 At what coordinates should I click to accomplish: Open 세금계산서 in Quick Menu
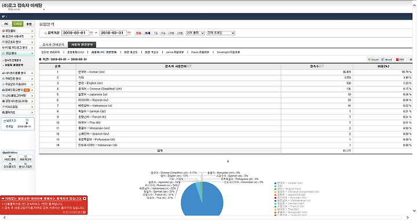(x=25, y=158)
